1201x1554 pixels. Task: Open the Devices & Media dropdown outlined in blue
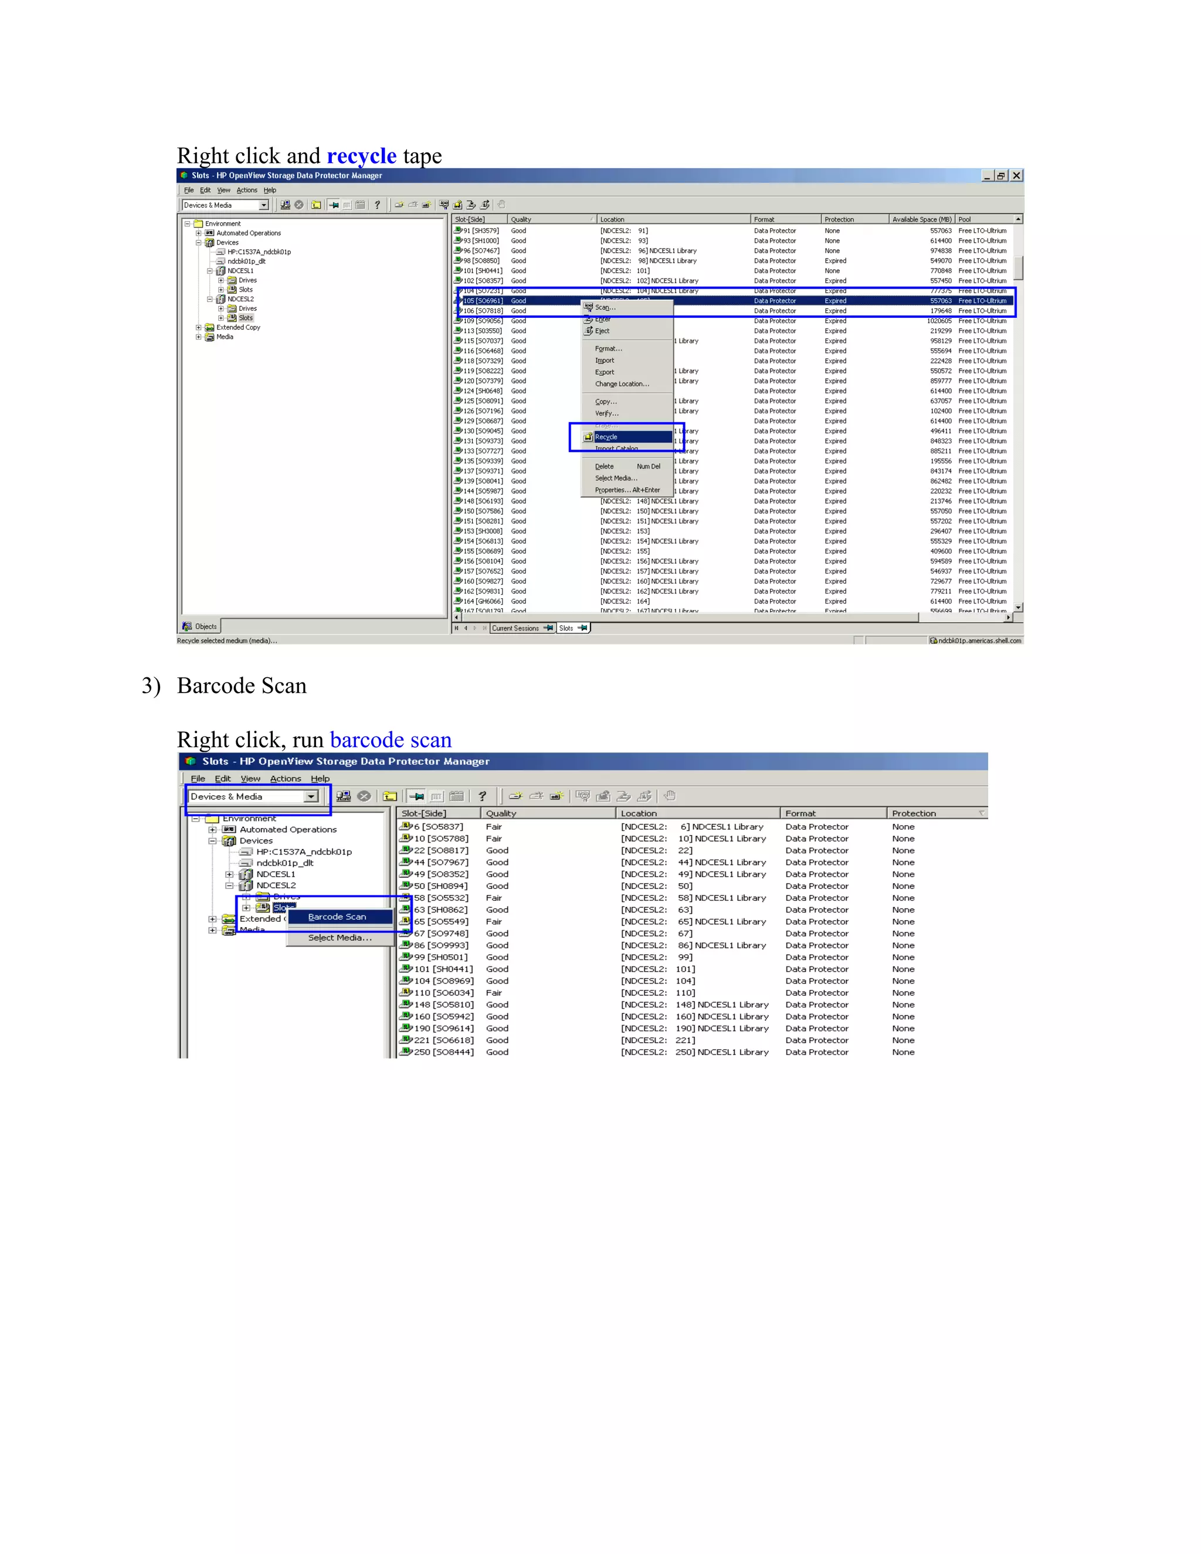point(311,797)
